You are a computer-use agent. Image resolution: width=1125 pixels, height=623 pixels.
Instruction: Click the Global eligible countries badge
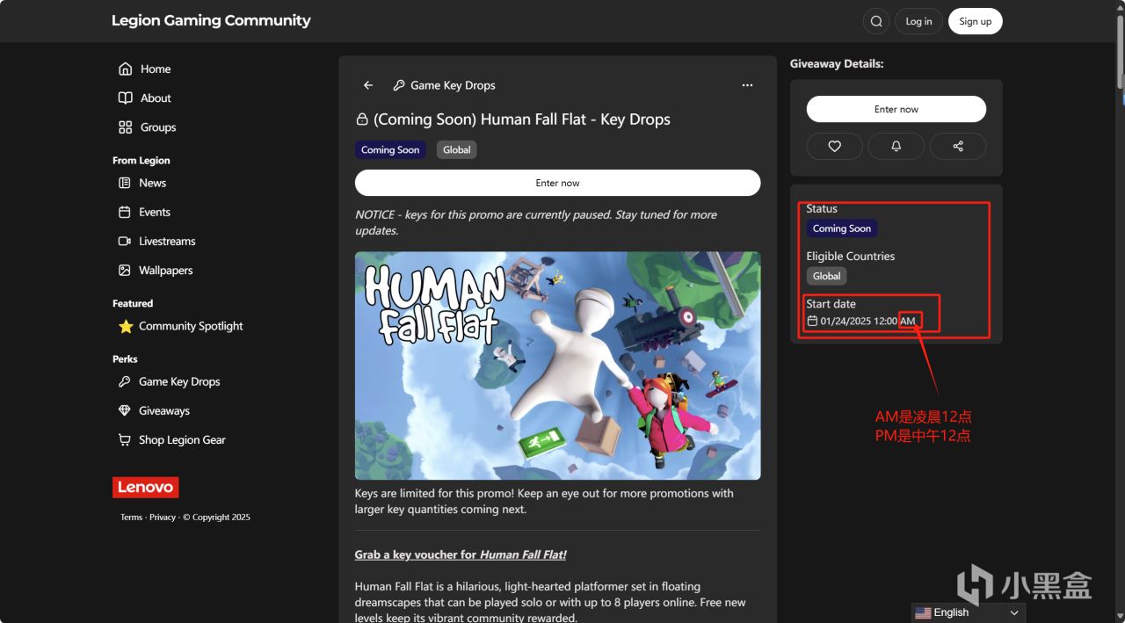pos(827,276)
